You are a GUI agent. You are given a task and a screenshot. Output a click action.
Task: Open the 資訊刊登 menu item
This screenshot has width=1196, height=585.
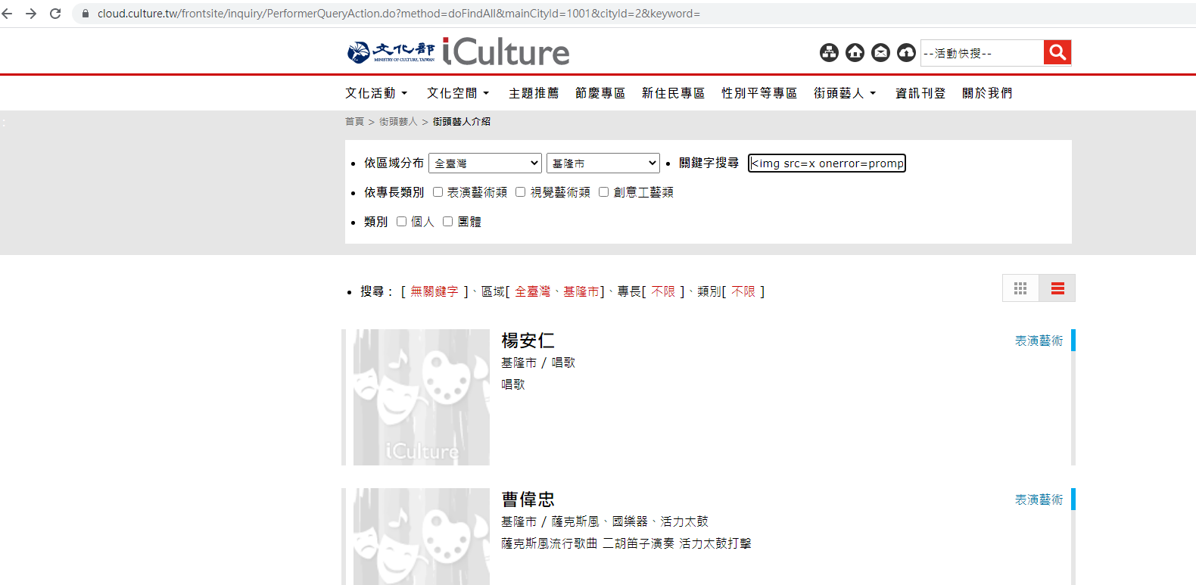pyautogui.click(x=920, y=93)
